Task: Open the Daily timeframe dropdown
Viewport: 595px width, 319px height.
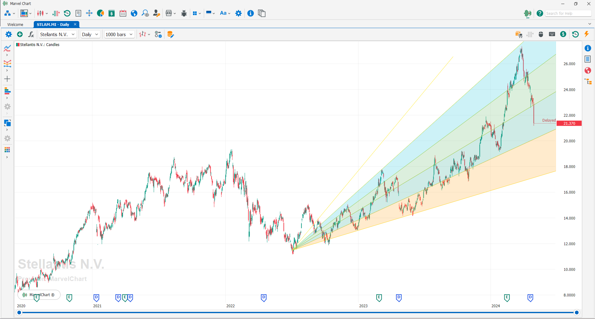Action: [x=90, y=34]
